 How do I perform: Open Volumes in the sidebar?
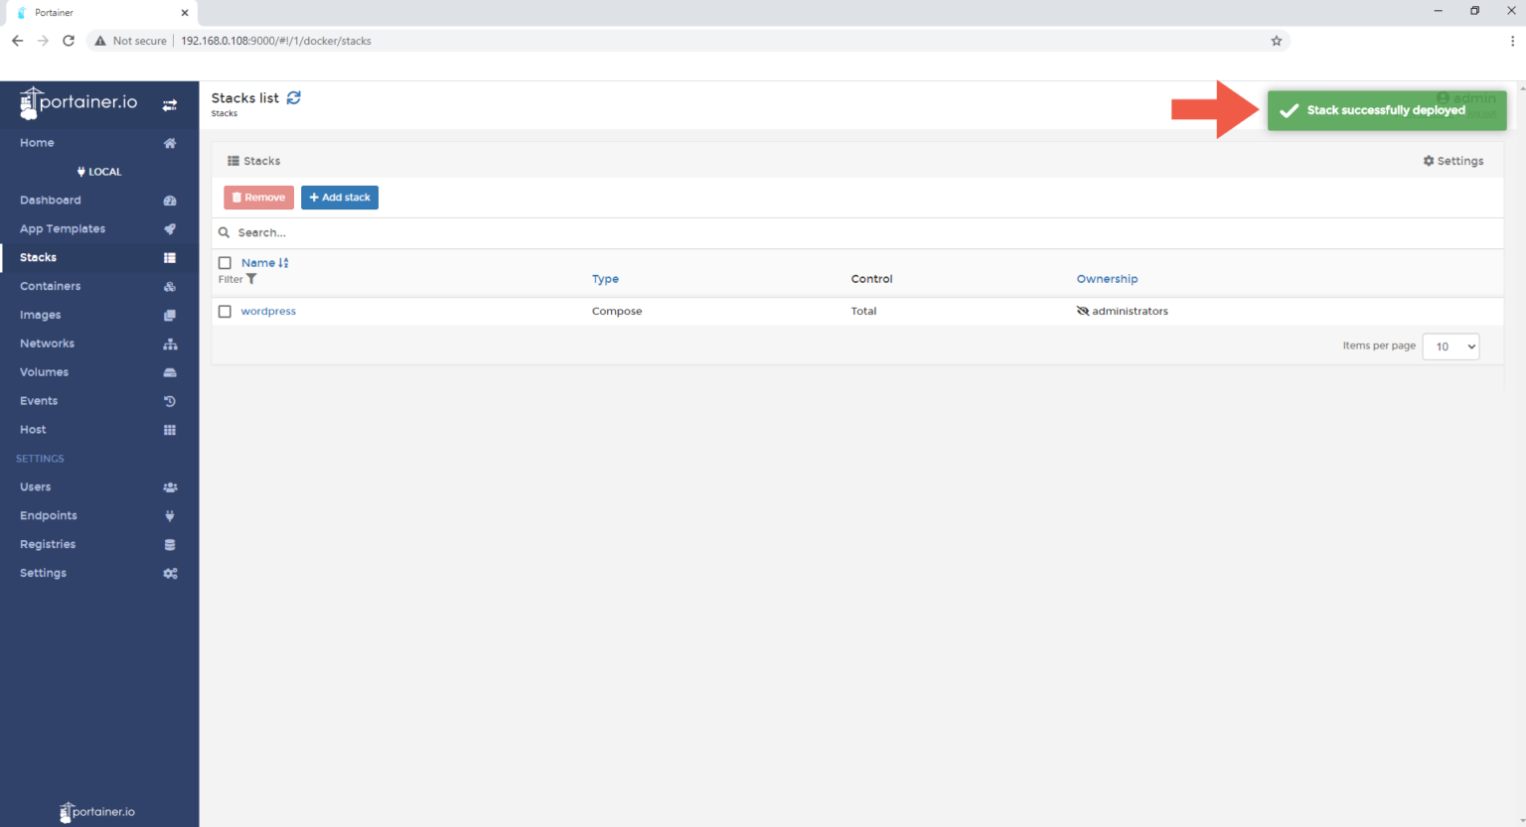[45, 373]
